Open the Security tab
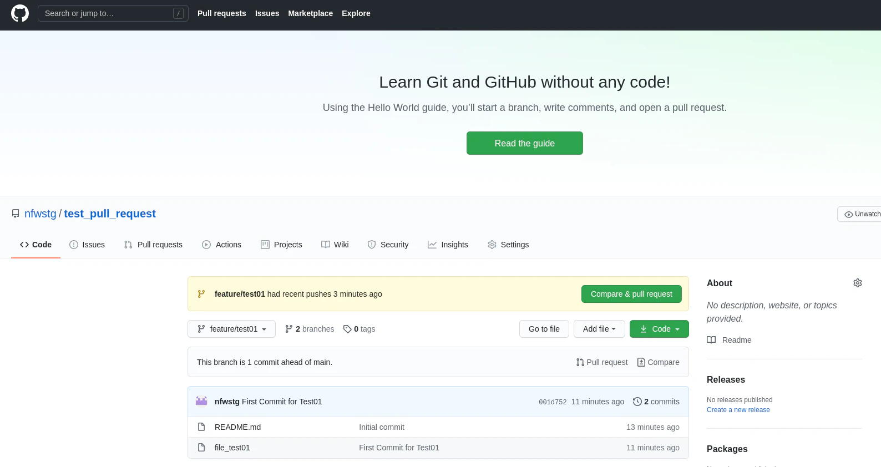This screenshot has height=467, width=881. coord(388,245)
